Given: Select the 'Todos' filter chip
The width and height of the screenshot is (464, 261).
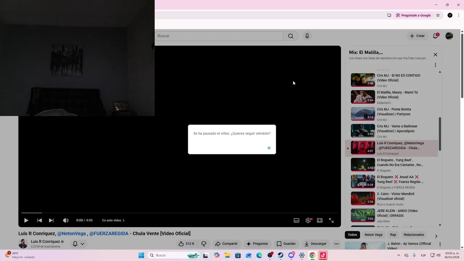Looking at the screenshot, I should tap(352, 235).
